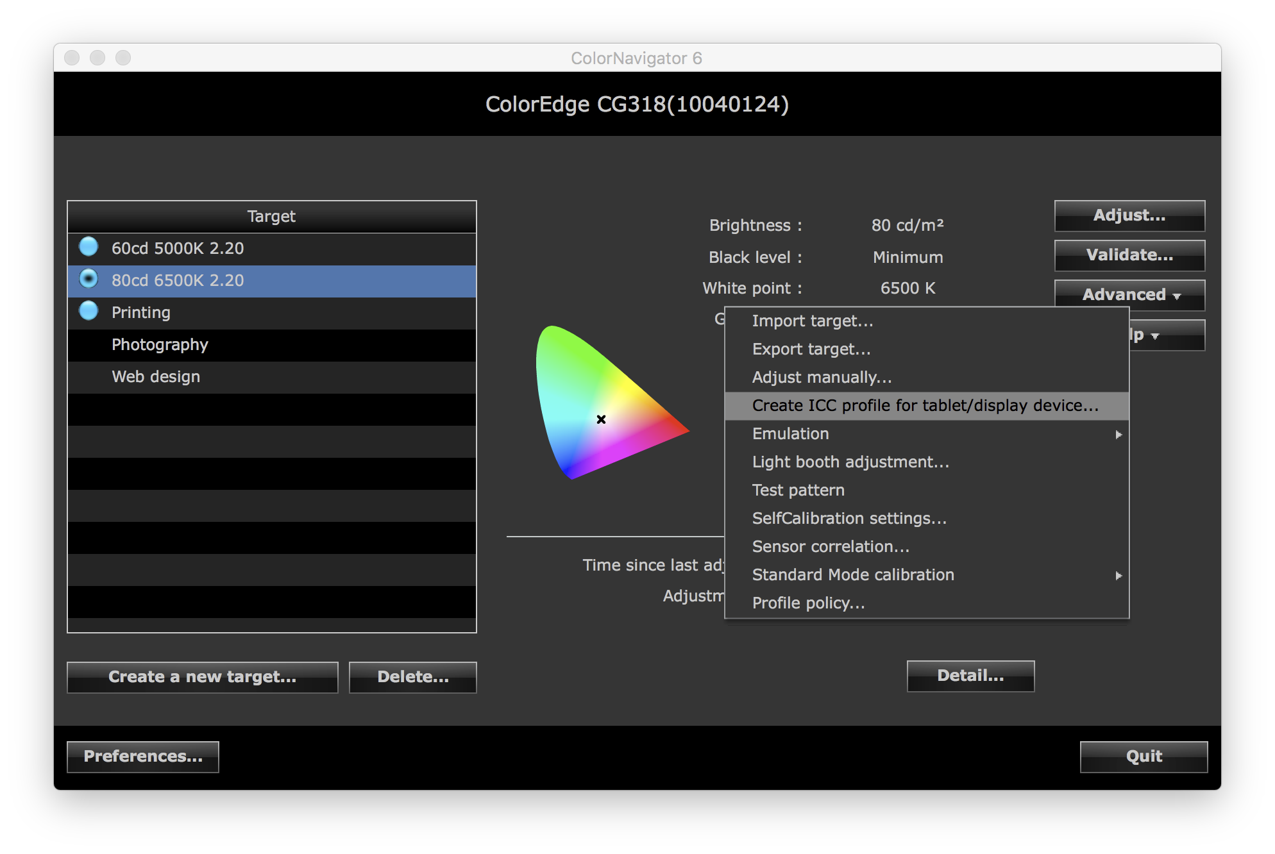Choose Import target... from the menu

(x=927, y=321)
